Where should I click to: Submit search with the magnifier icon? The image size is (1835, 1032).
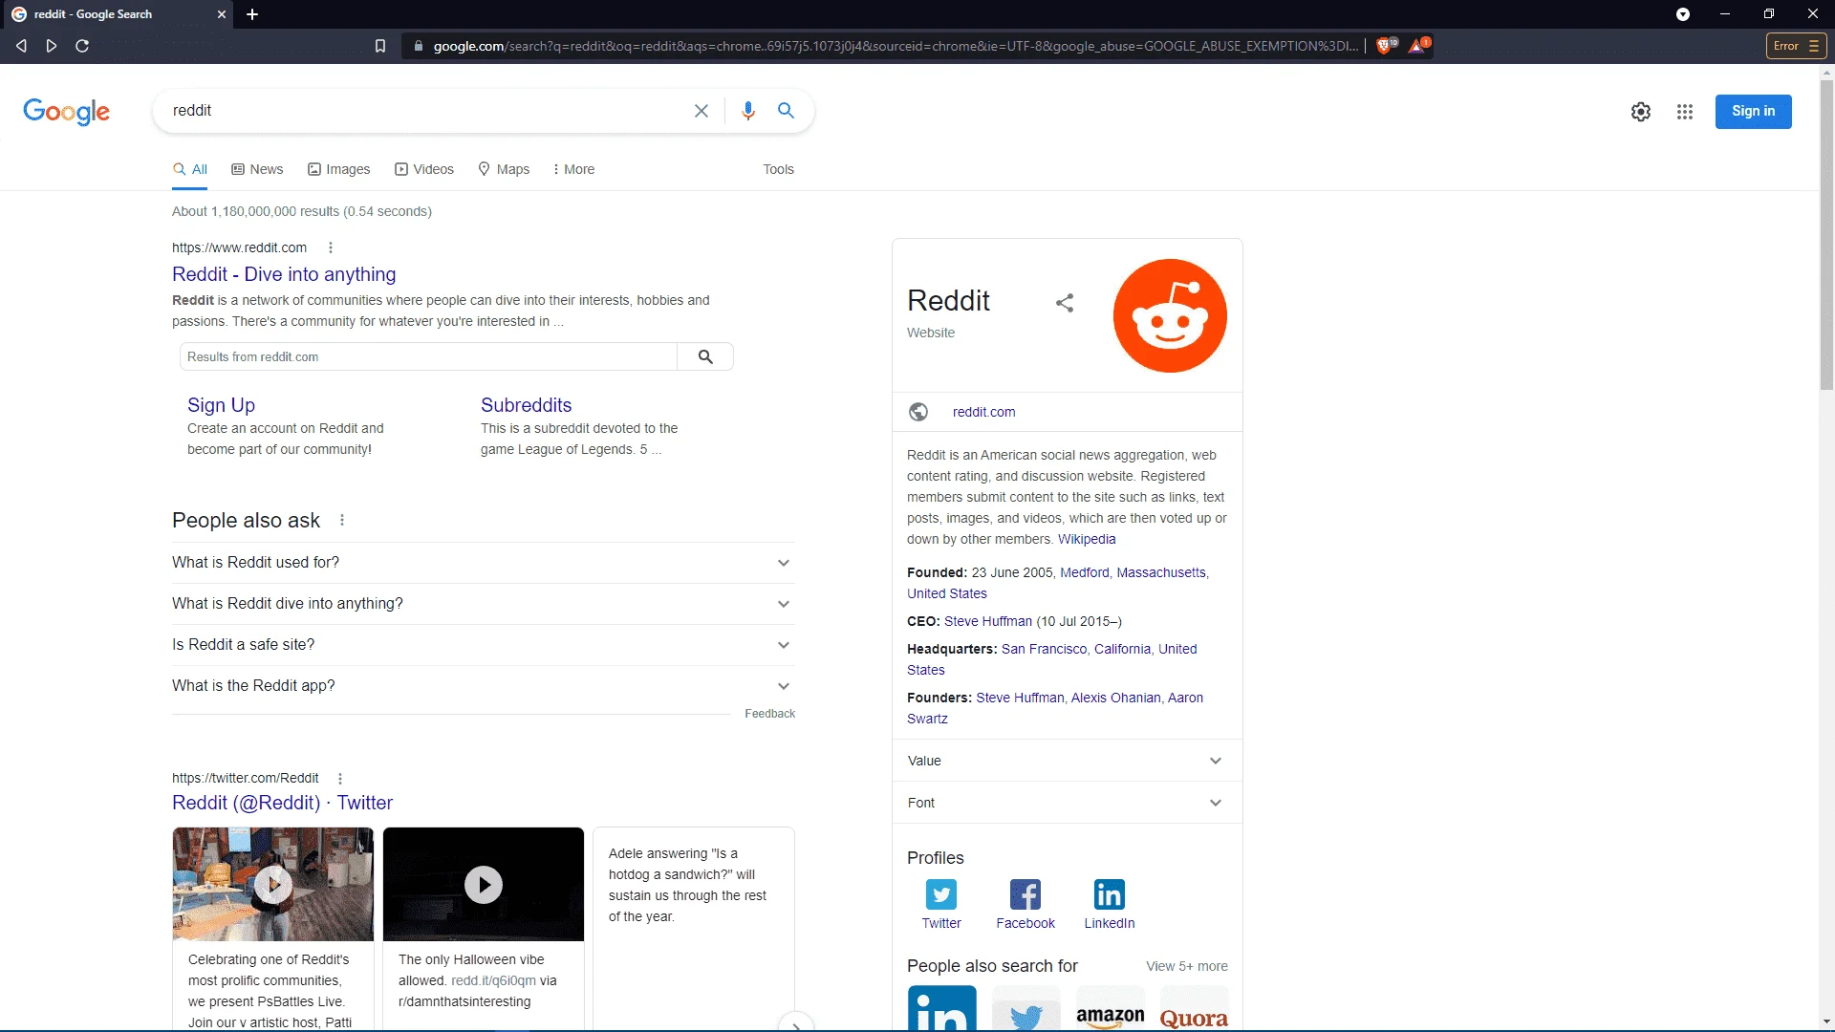tap(786, 111)
